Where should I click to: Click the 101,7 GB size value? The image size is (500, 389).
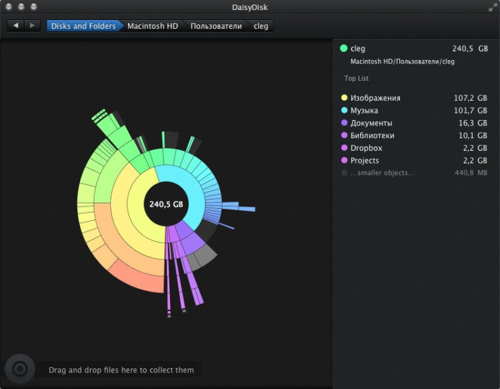(471, 110)
